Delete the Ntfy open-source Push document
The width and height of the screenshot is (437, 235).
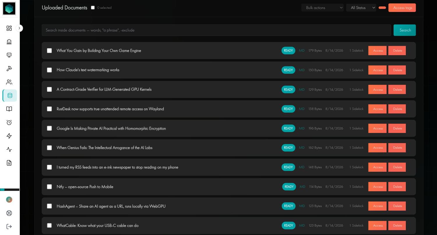tap(397, 187)
